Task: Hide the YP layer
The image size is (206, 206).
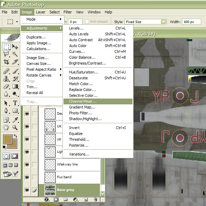Action: click(27, 139)
